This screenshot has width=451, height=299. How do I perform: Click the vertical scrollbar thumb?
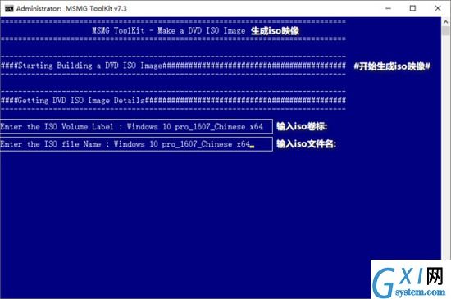point(446,31)
